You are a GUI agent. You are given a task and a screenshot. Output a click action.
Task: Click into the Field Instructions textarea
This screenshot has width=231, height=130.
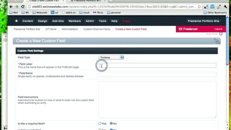coord(157,100)
